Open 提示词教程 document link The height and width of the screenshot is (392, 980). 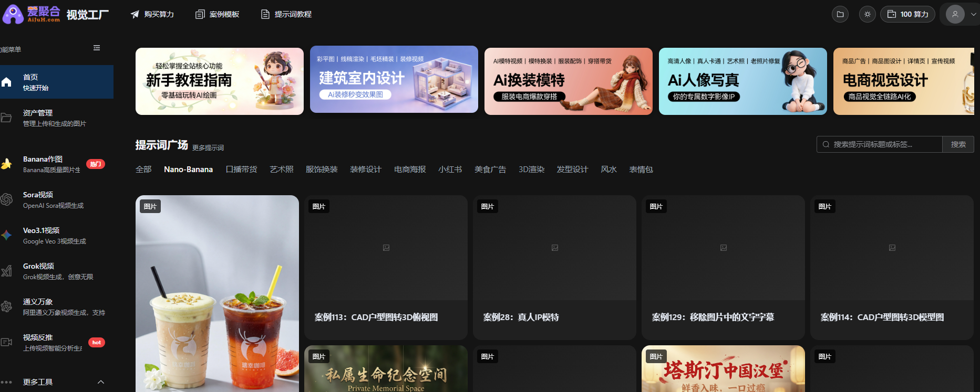(286, 14)
